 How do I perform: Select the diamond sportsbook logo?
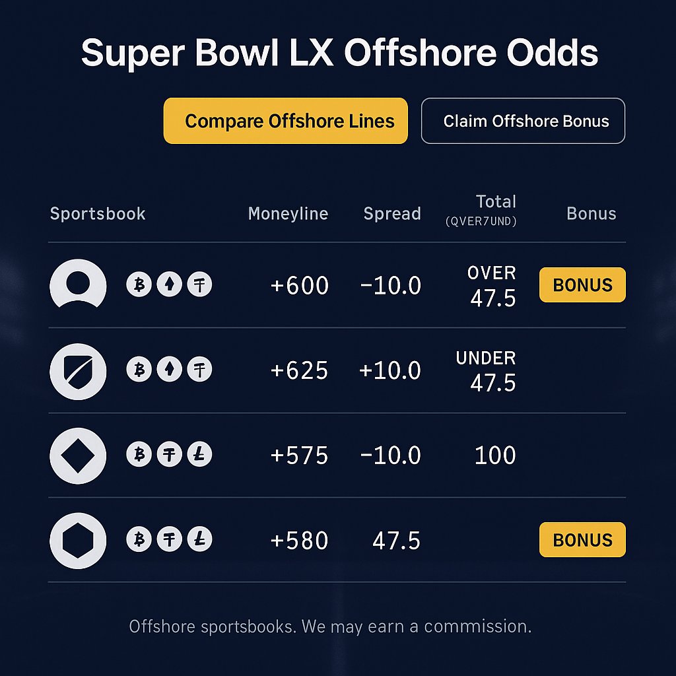point(77,456)
